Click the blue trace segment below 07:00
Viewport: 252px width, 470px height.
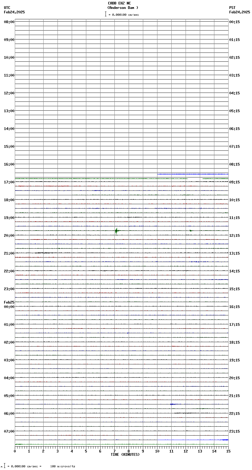click(193, 440)
